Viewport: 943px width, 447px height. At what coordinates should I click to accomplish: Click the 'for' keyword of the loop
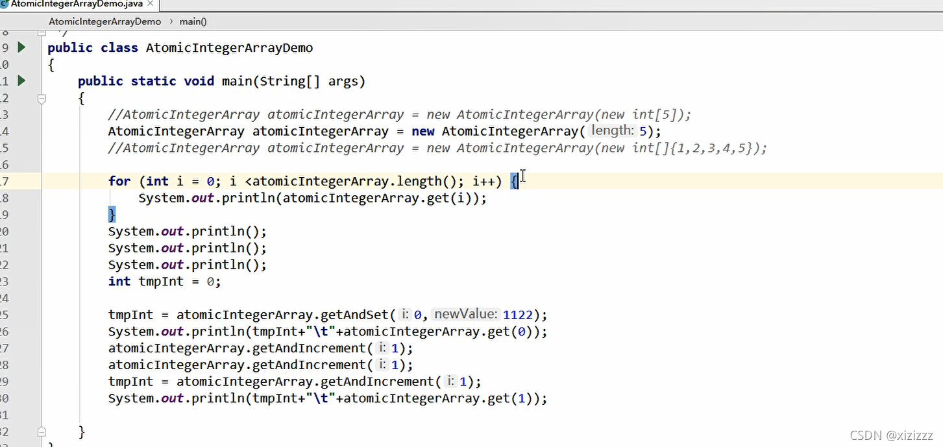pyautogui.click(x=119, y=181)
